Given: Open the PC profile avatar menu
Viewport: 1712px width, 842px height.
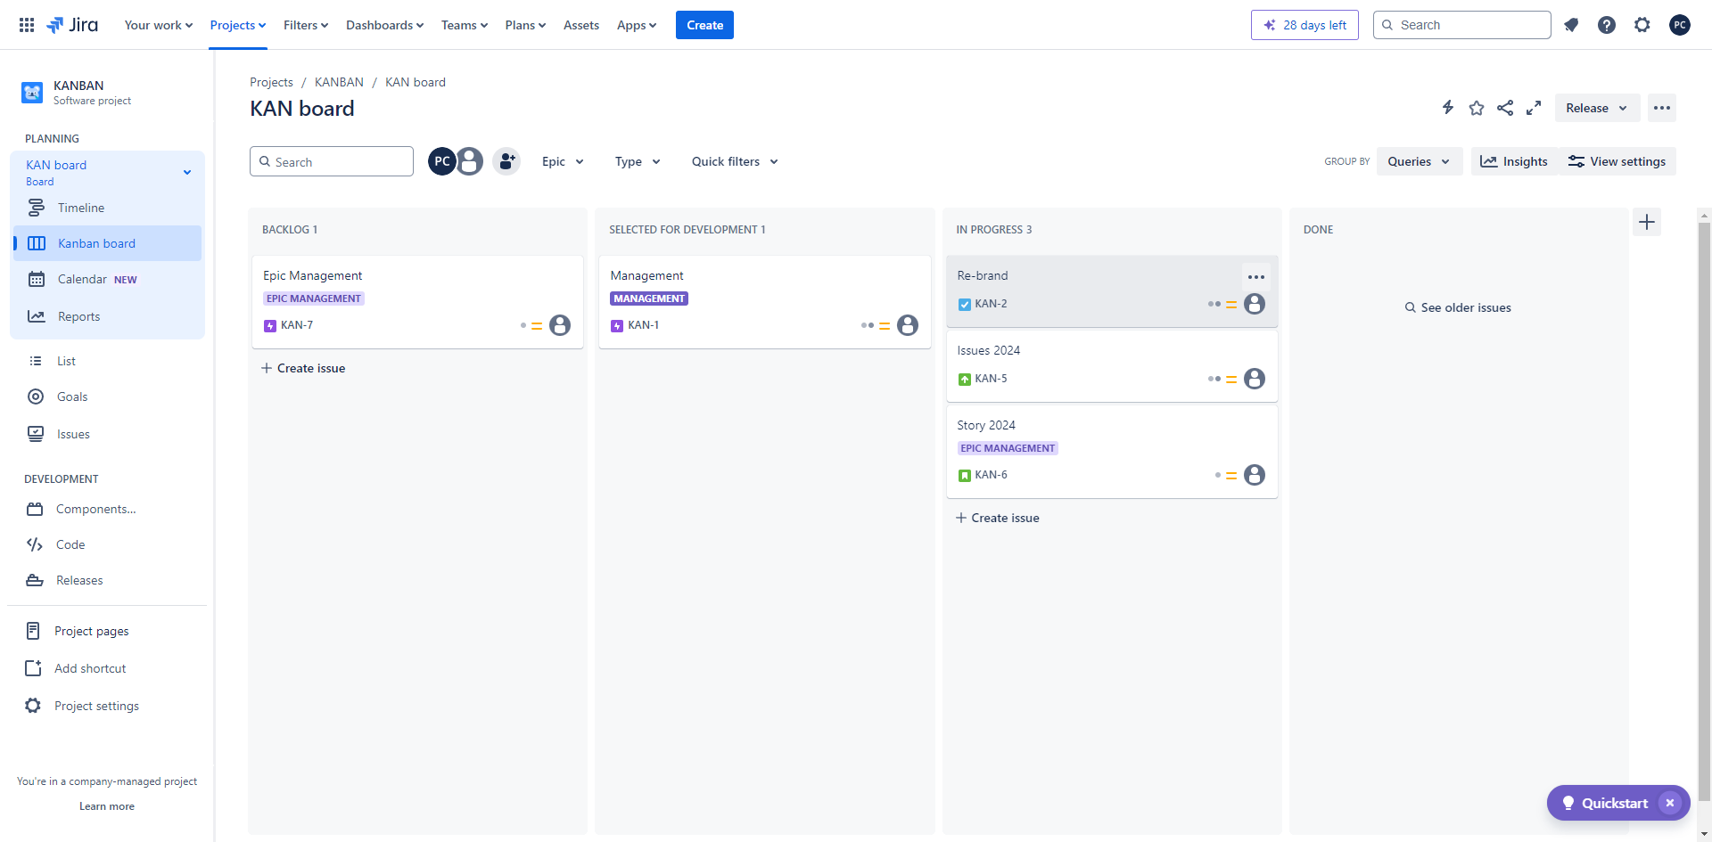Looking at the screenshot, I should pos(1680,25).
